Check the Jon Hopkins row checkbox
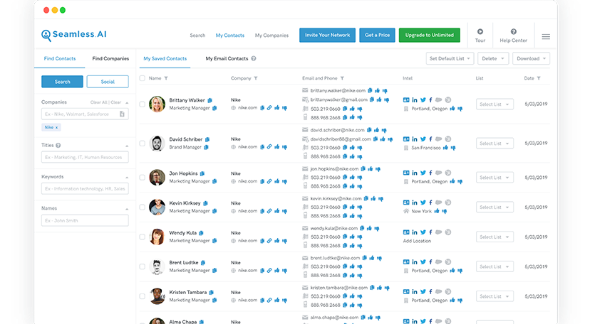This screenshot has height=324, width=590. [143, 178]
